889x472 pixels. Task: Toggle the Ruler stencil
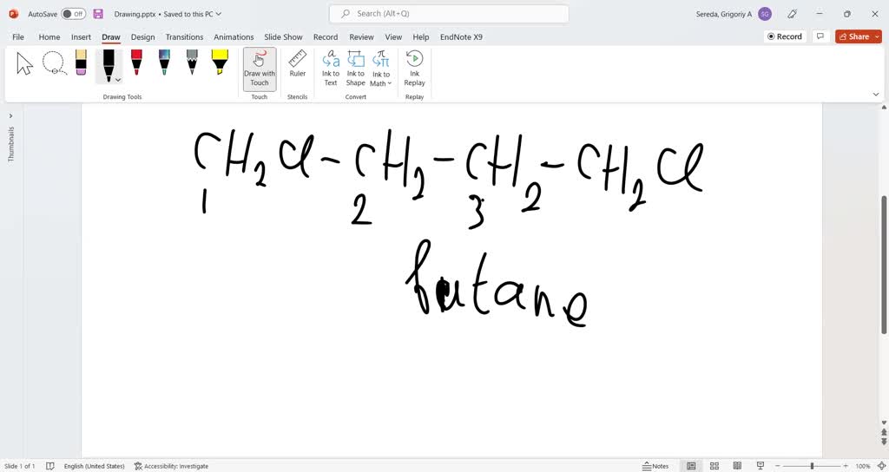tap(298, 63)
